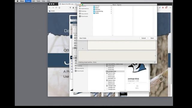192x108 pixels.
Task: Click the More button under package.bluej preview
Action: 137,87
